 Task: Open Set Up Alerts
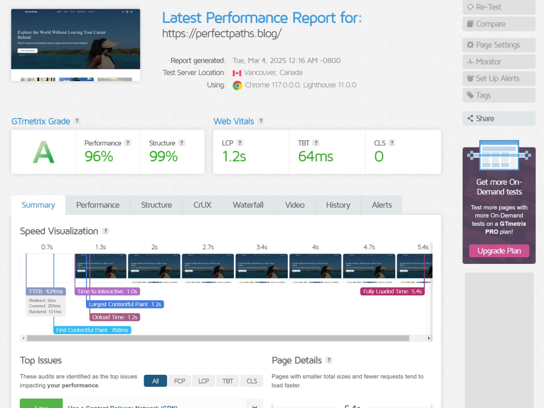[x=499, y=78]
